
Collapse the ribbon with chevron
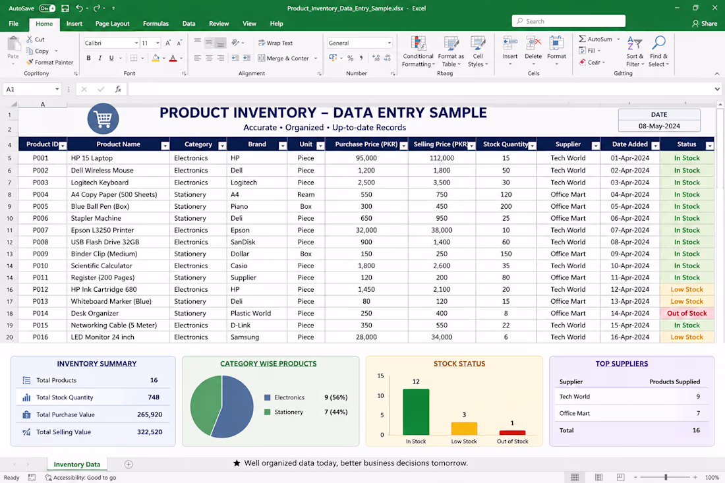click(716, 74)
